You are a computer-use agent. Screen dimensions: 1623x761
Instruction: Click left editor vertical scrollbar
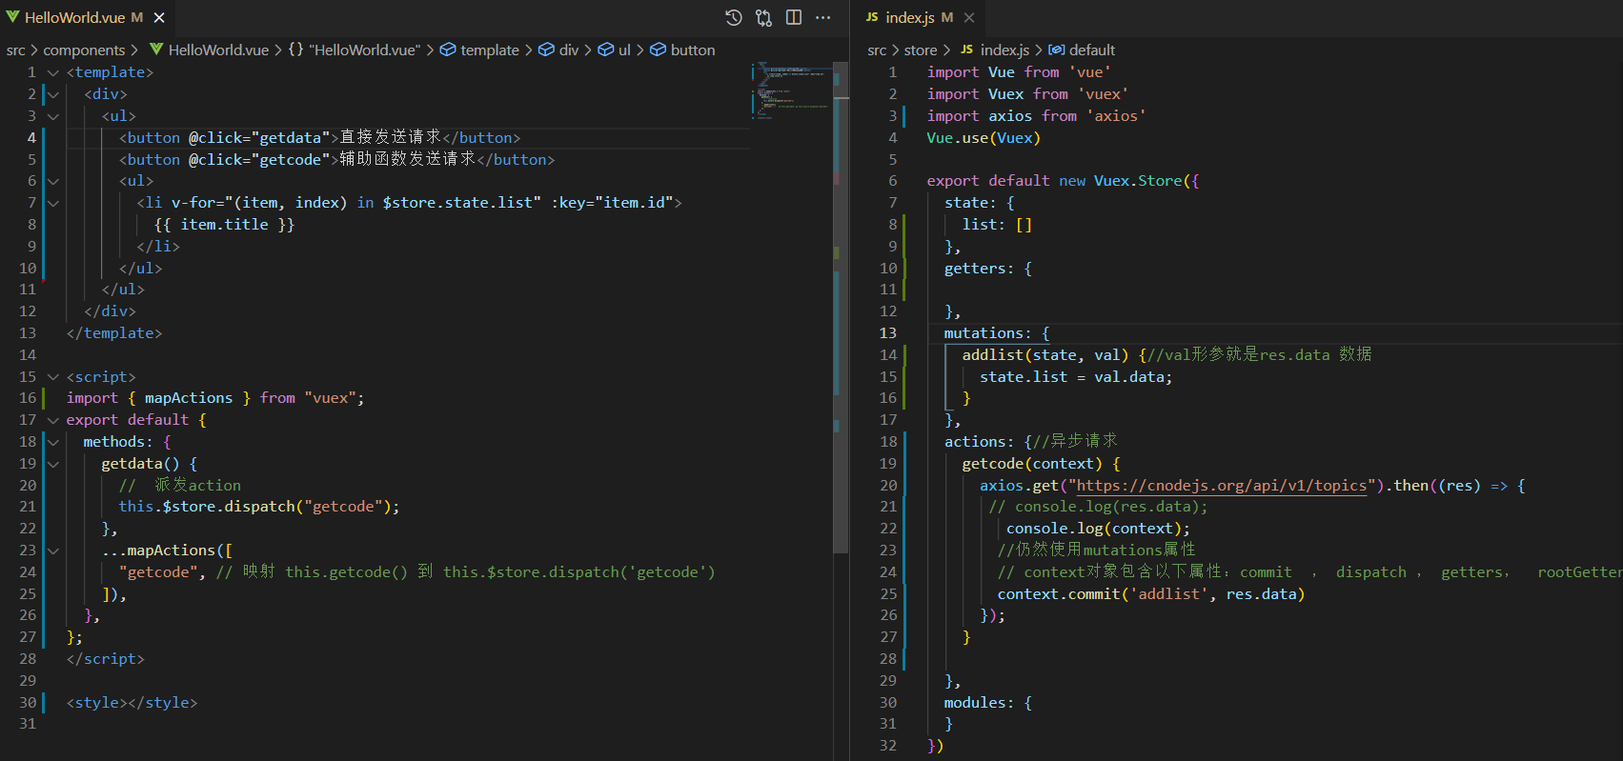click(841, 308)
